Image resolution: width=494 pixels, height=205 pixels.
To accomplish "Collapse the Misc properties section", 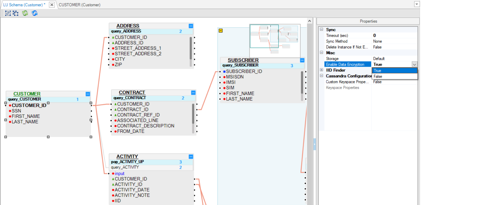I will [x=321, y=53].
